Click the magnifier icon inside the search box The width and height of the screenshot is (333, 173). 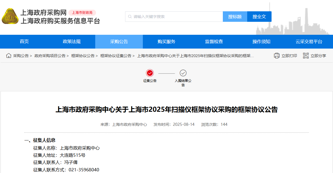(x=130, y=17)
